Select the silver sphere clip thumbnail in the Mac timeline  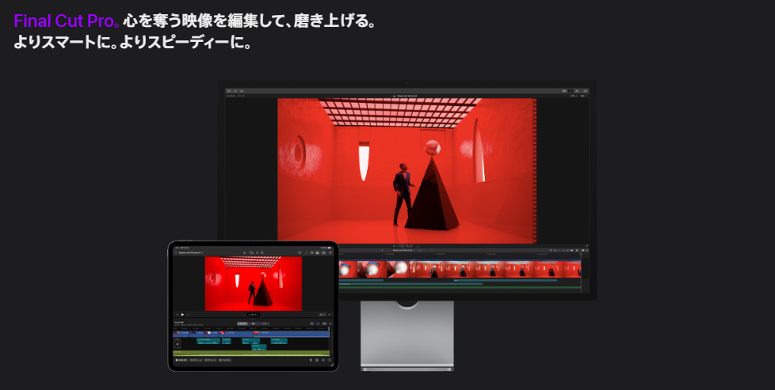click(x=399, y=269)
